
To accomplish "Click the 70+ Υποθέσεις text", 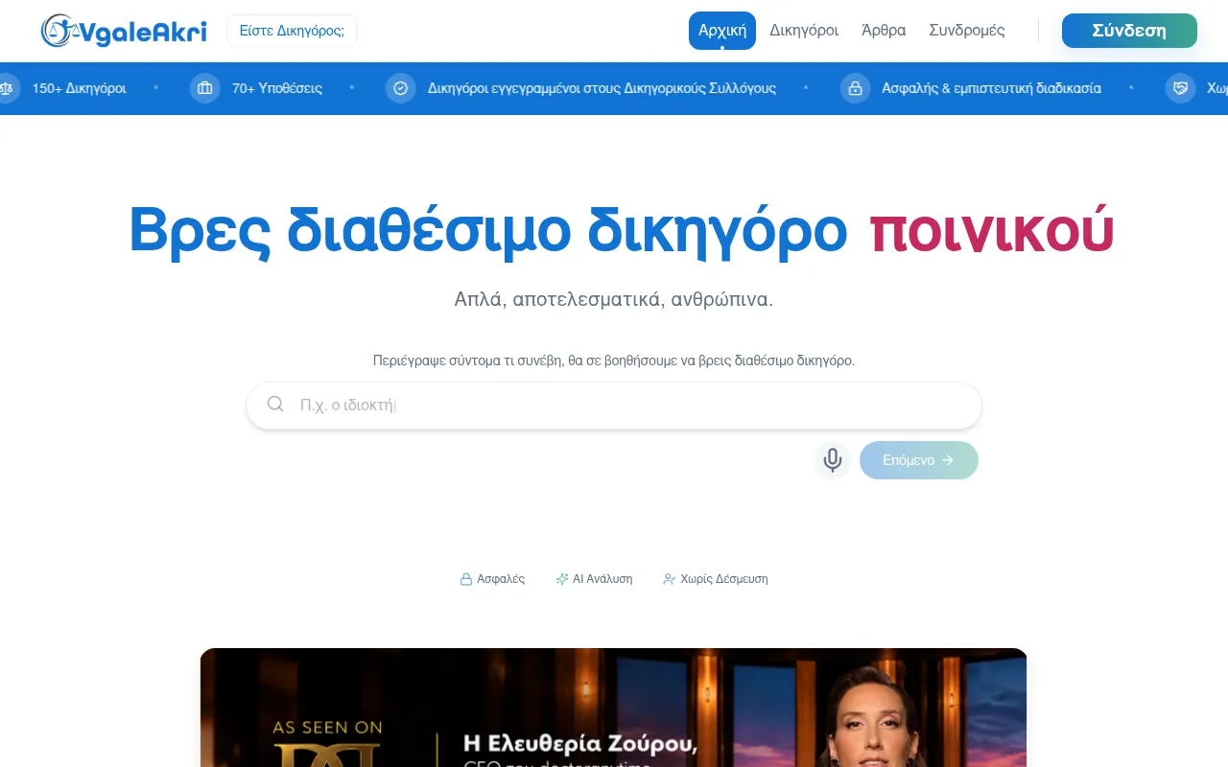I will 277,88.
